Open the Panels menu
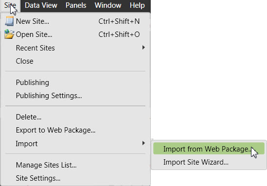Screen dimensions: 267x186 click(x=76, y=5)
